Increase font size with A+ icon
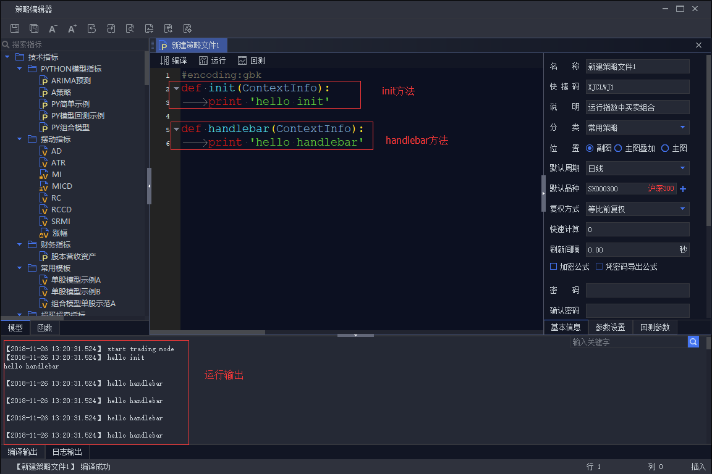This screenshot has width=712, height=474. click(x=72, y=28)
